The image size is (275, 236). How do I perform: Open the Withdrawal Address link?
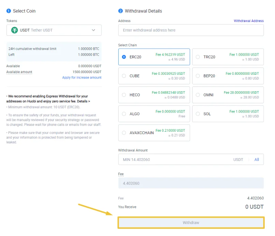(x=249, y=21)
